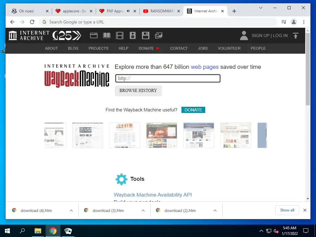Open the pumpkin candles site thumbnail

coord(162,135)
